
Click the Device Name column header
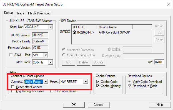[115, 27]
